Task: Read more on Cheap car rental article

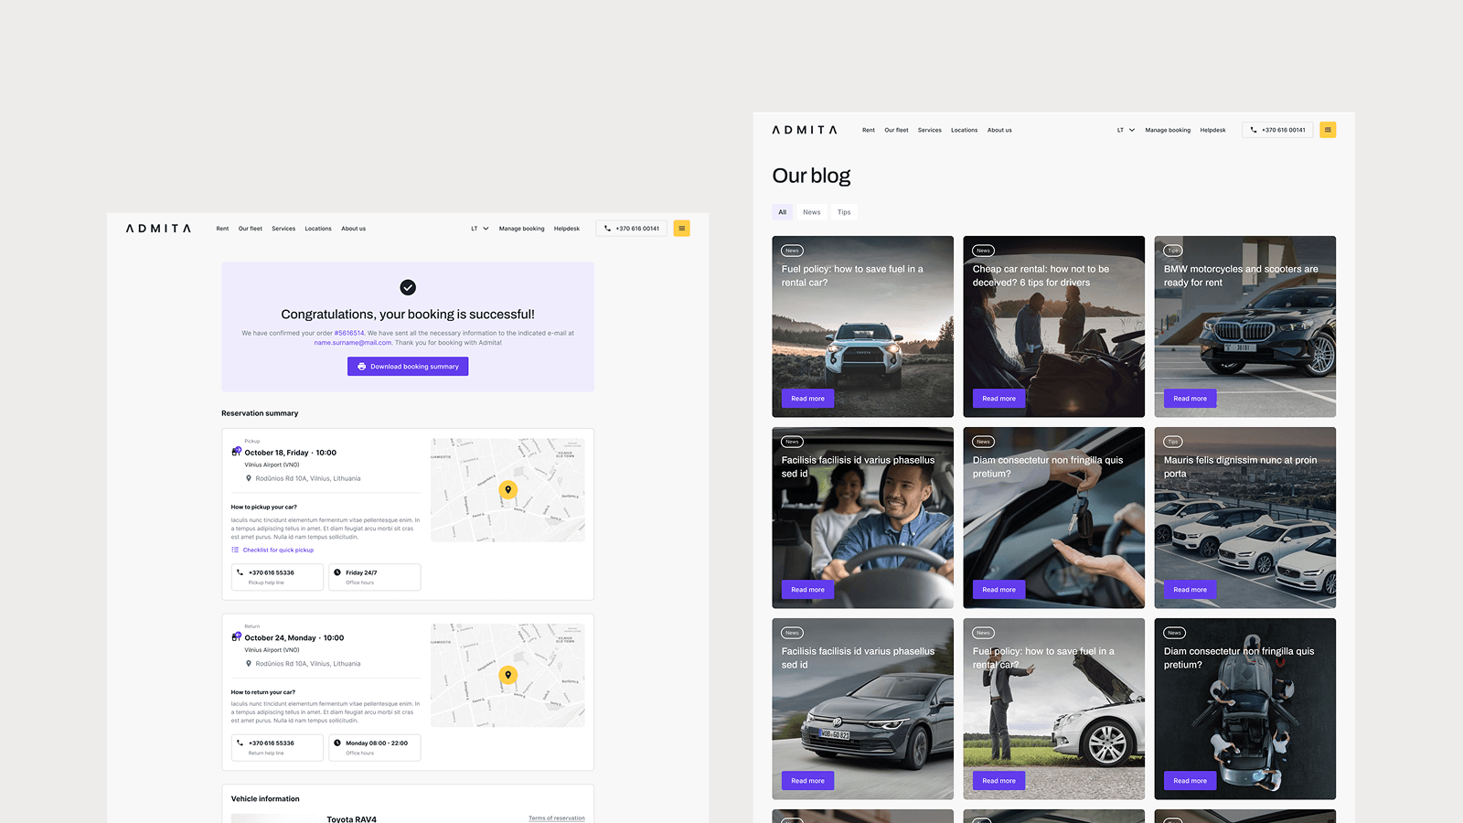Action: click(998, 399)
